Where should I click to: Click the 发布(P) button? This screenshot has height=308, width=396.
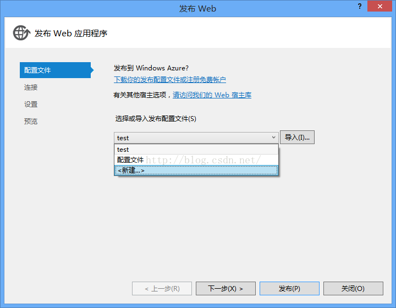(x=289, y=288)
